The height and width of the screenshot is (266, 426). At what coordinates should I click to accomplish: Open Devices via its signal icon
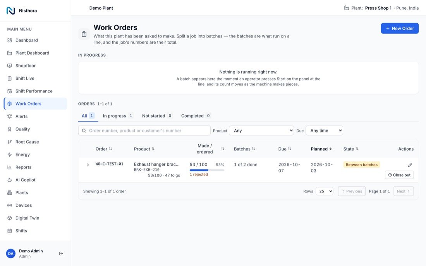[x=10, y=206]
